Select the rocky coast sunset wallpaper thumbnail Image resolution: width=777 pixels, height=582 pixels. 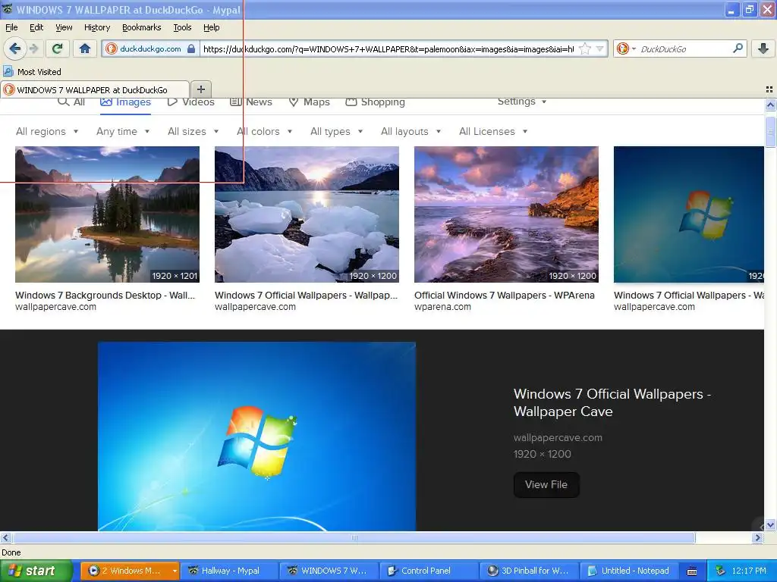(506, 214)
